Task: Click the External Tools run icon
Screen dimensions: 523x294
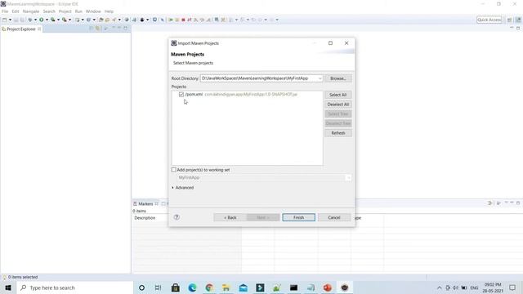Action: coord(64,20)
